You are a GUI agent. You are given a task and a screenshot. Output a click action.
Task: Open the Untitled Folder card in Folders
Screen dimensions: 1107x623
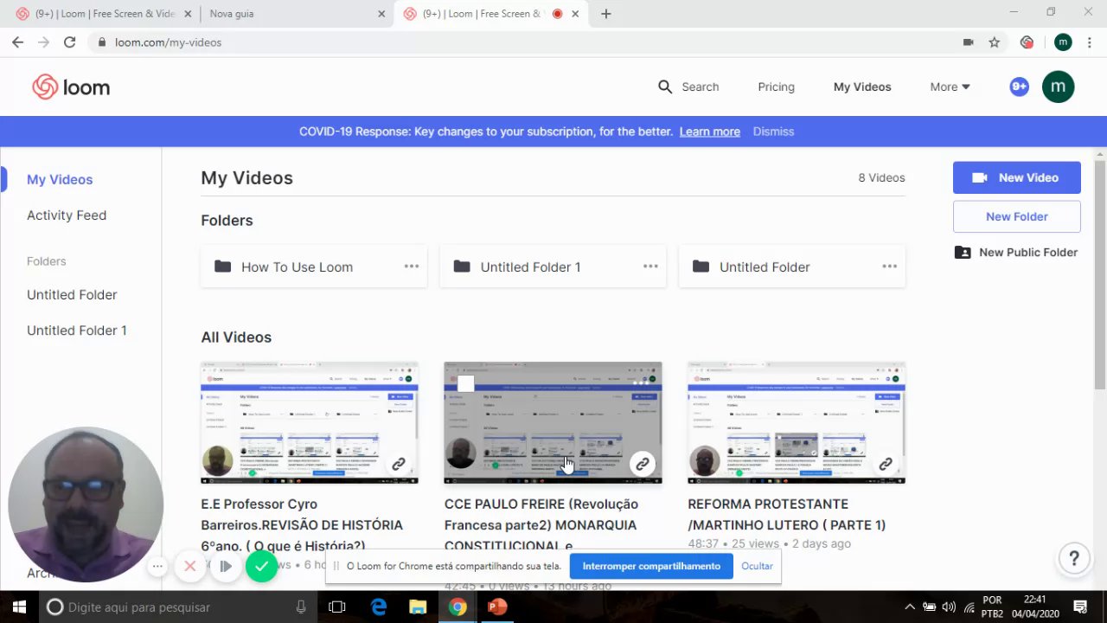point(792,267)
